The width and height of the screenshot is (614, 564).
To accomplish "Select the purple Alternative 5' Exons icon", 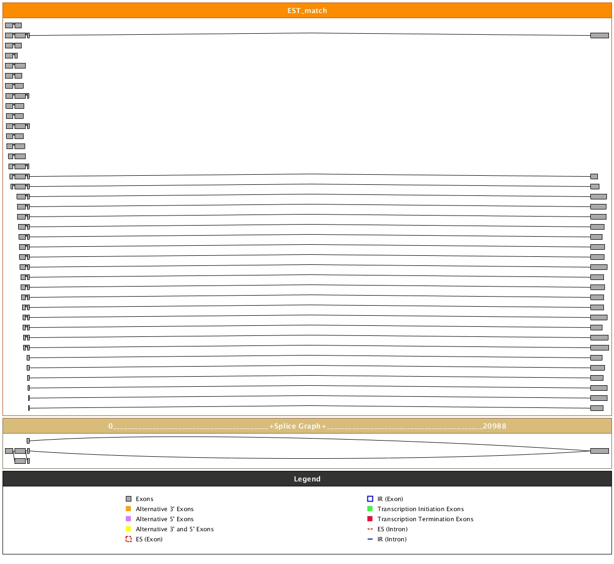I will [128, 519].
